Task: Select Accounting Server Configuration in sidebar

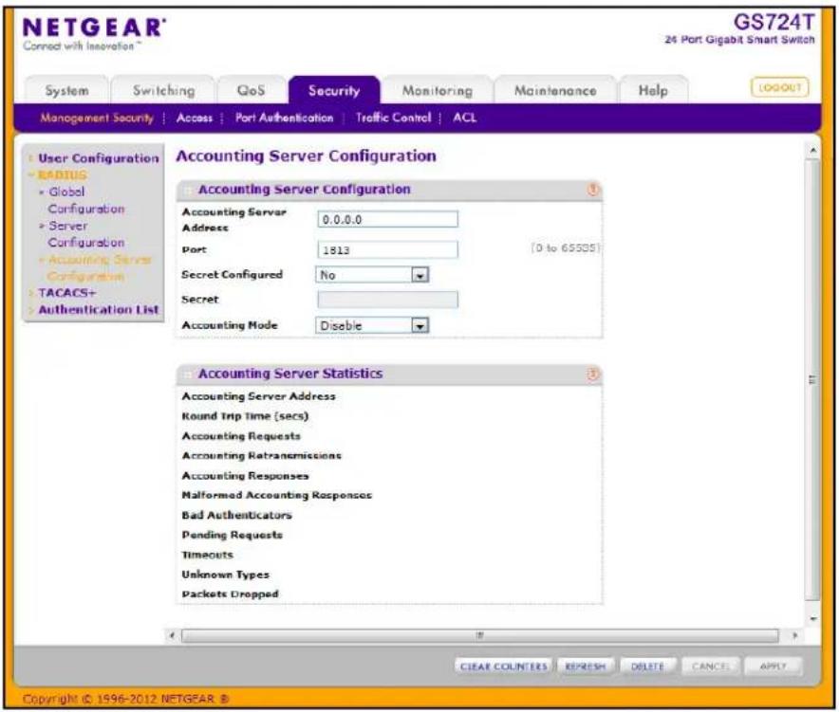Action: [100, 267]
